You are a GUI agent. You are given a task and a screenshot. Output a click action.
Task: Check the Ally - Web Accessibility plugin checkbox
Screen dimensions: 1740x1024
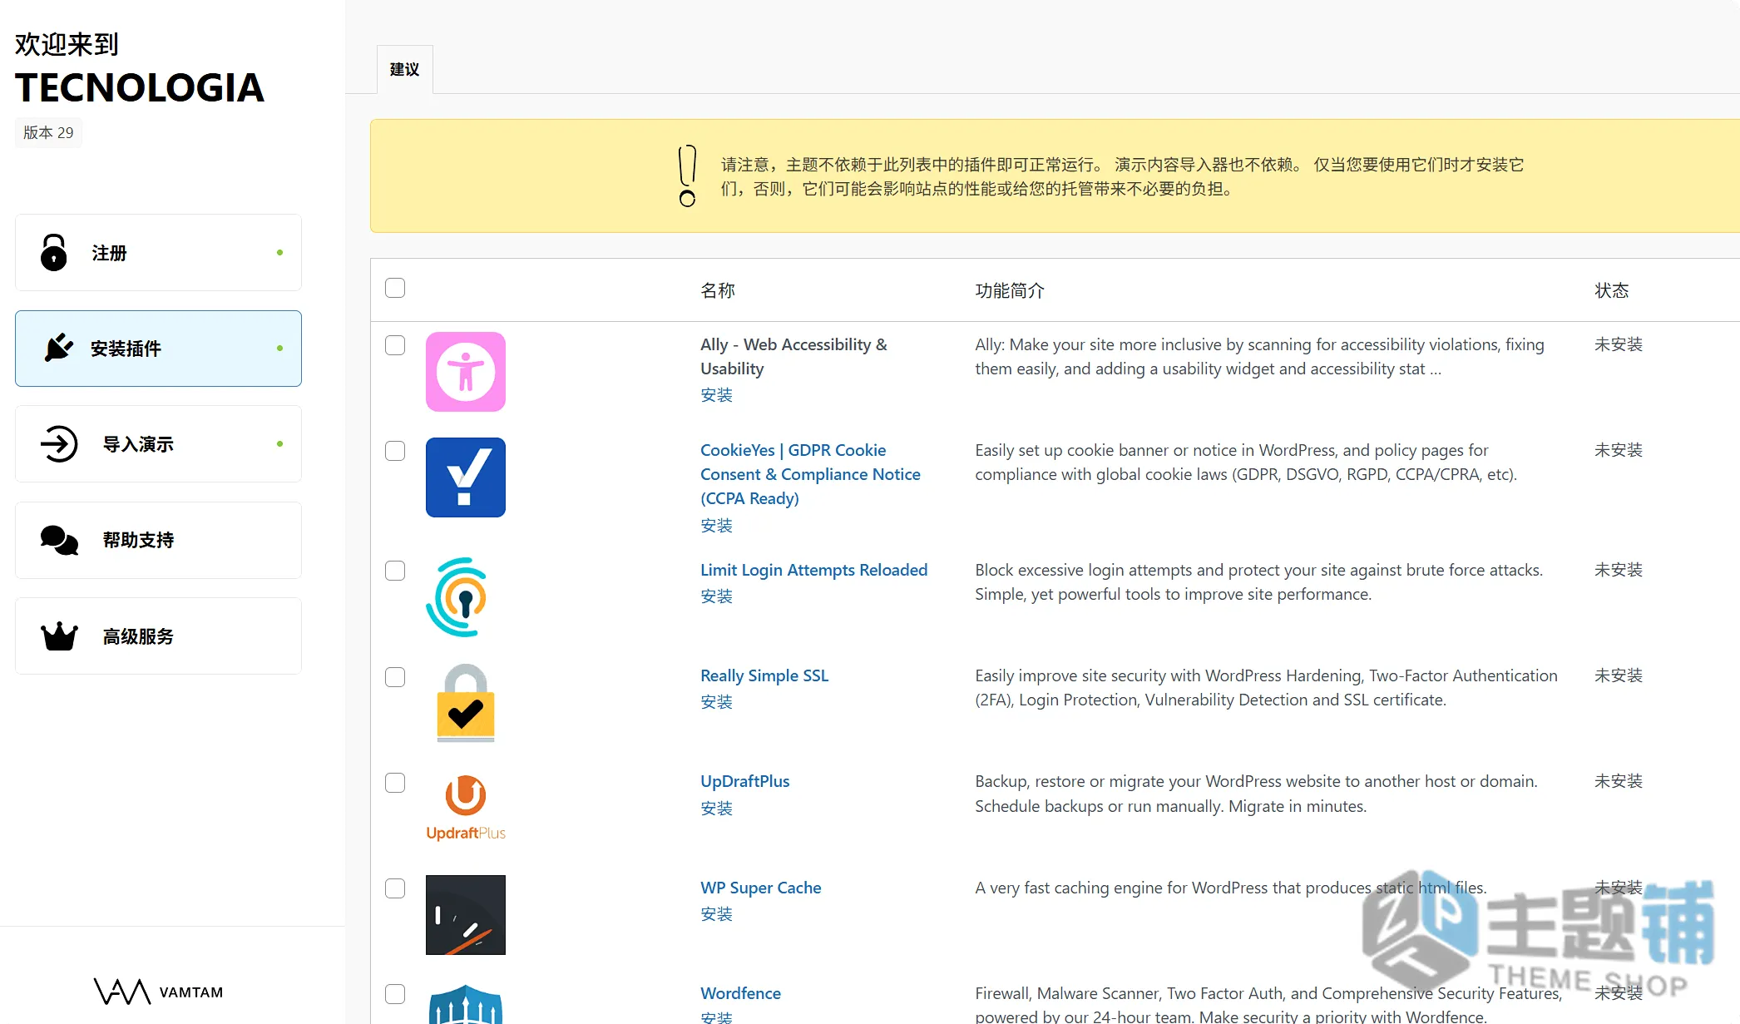coord(395,345)
